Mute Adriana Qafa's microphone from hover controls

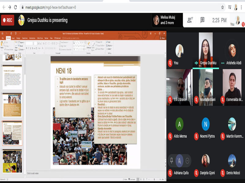coord(179,161)
